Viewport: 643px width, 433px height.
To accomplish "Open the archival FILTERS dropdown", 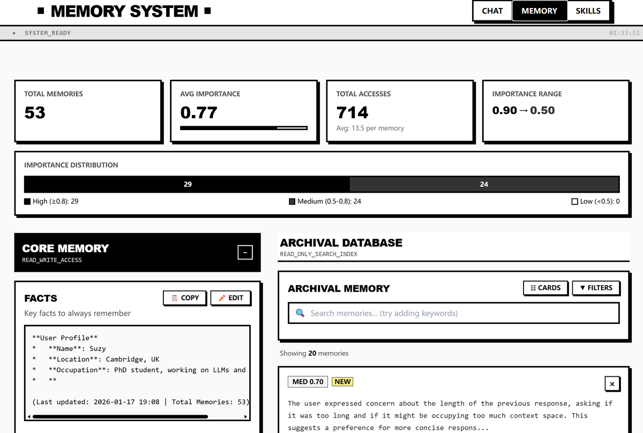I will click(x=596, y=288).
